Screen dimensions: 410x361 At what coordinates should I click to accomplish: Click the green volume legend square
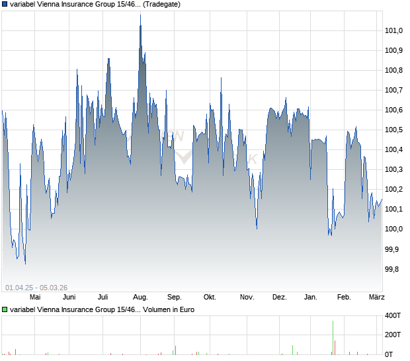point(5,309)
